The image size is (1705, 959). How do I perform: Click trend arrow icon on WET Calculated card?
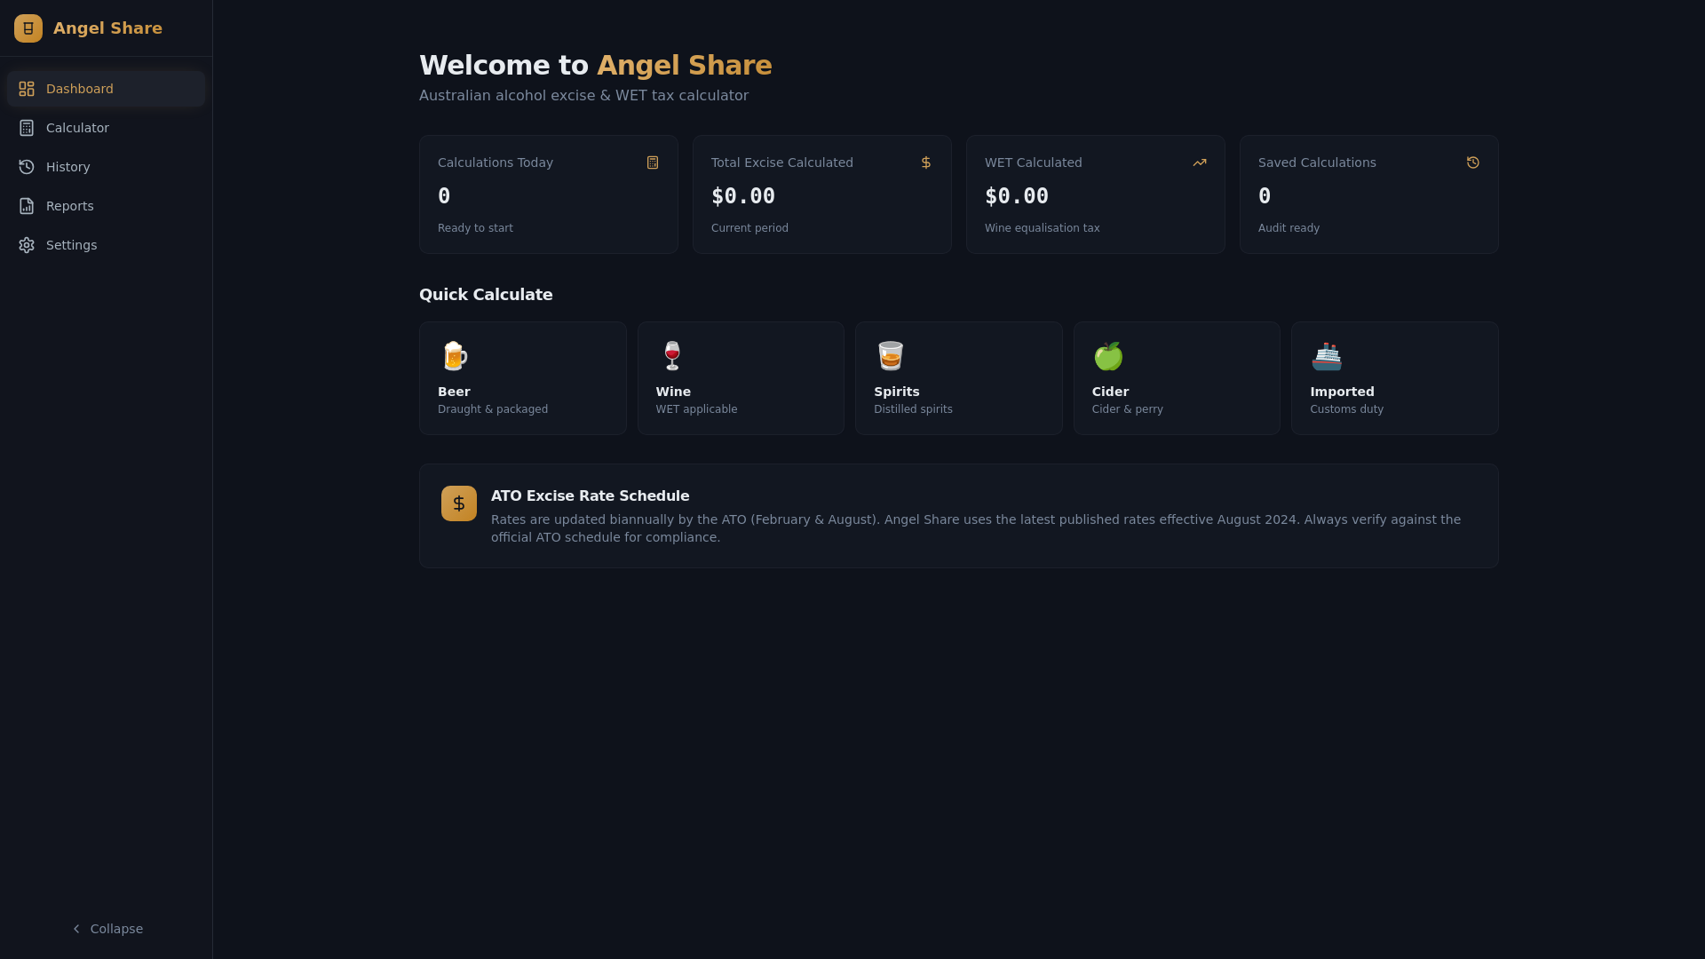coord(1200,162)
